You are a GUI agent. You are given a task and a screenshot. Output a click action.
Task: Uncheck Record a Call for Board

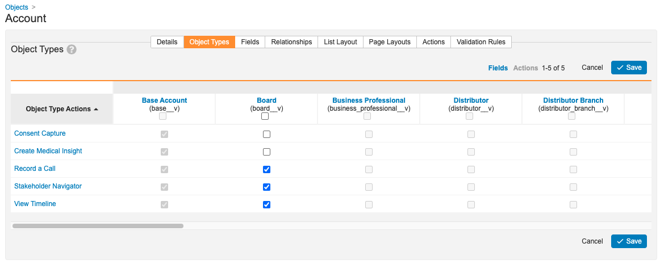click(266, 169)
